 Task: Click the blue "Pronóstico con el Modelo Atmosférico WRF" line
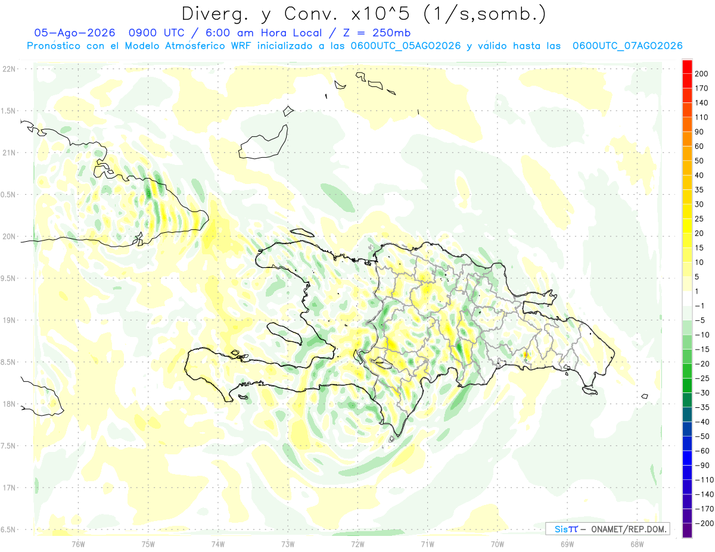355,46
